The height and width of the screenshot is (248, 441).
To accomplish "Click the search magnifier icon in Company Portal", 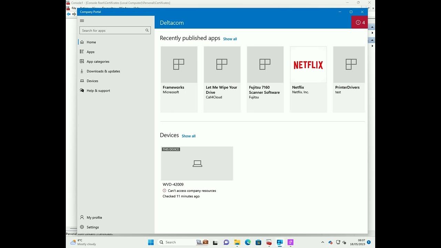I will point(147,30).
